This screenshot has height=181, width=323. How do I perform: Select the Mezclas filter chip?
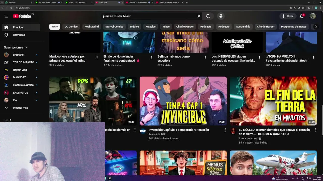tap(151, 27)
